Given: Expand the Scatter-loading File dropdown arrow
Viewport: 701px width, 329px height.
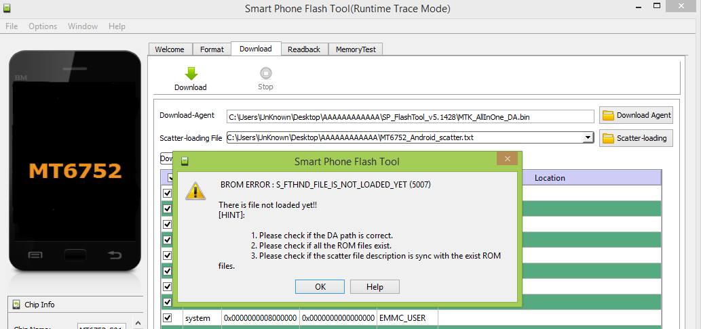Looking at the screenshot, I should [x=588, y=137].
